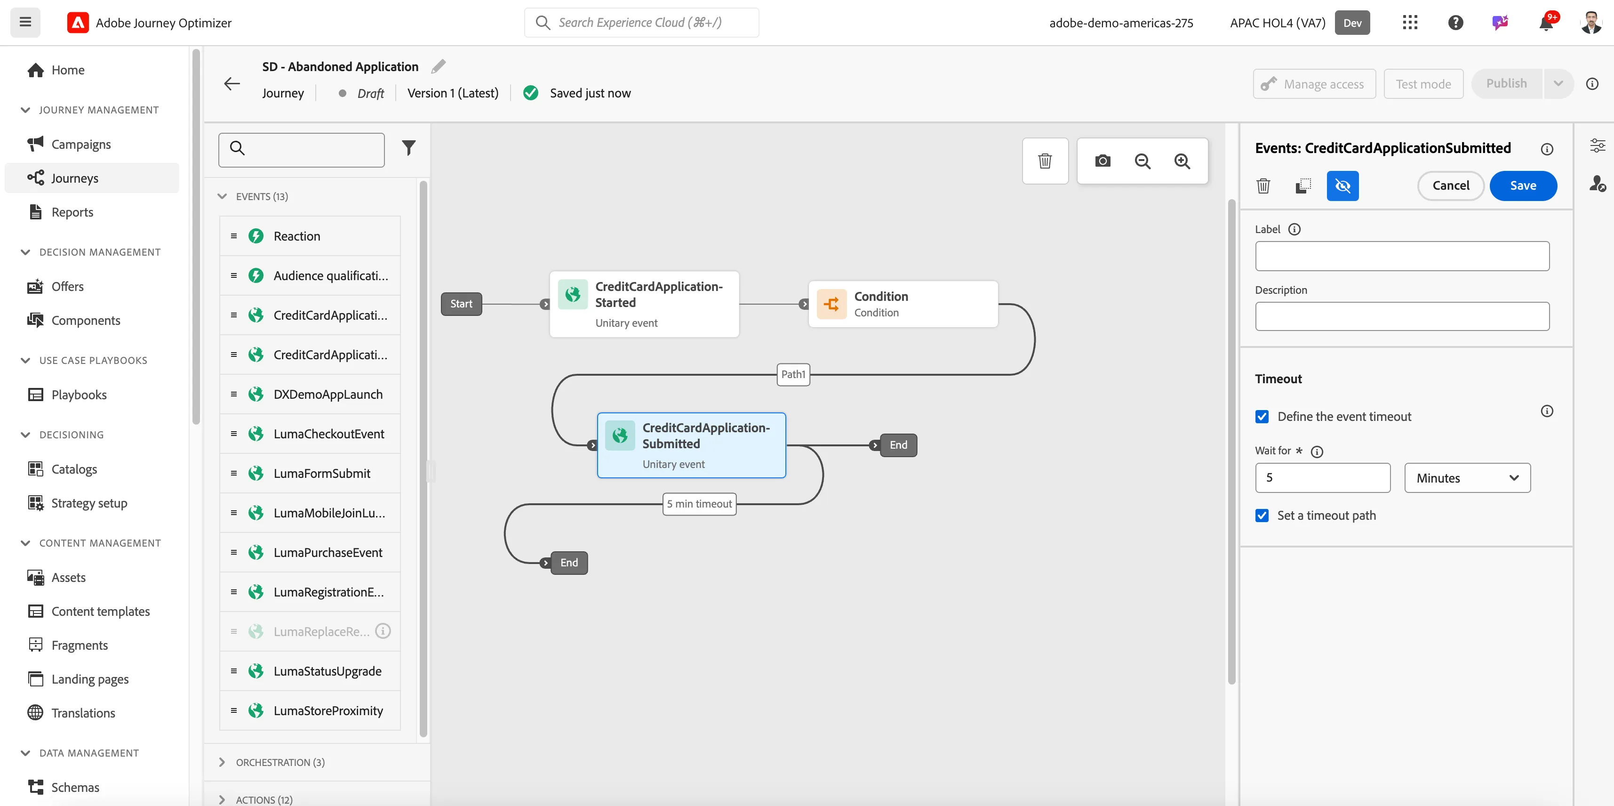The height and width of the screenshot is (806, 1614).
Task: Open the app switcher grid
Action: pos(1410,23)
